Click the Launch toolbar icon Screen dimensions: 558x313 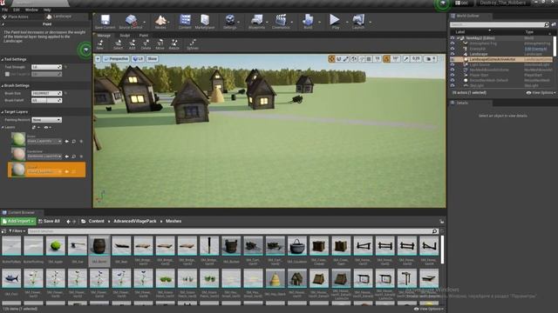point(358,22)
